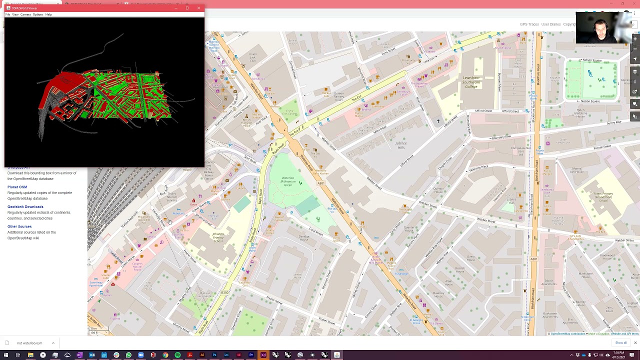Add a note to the map
Screen dimensions: 640x360
point(635,104)
